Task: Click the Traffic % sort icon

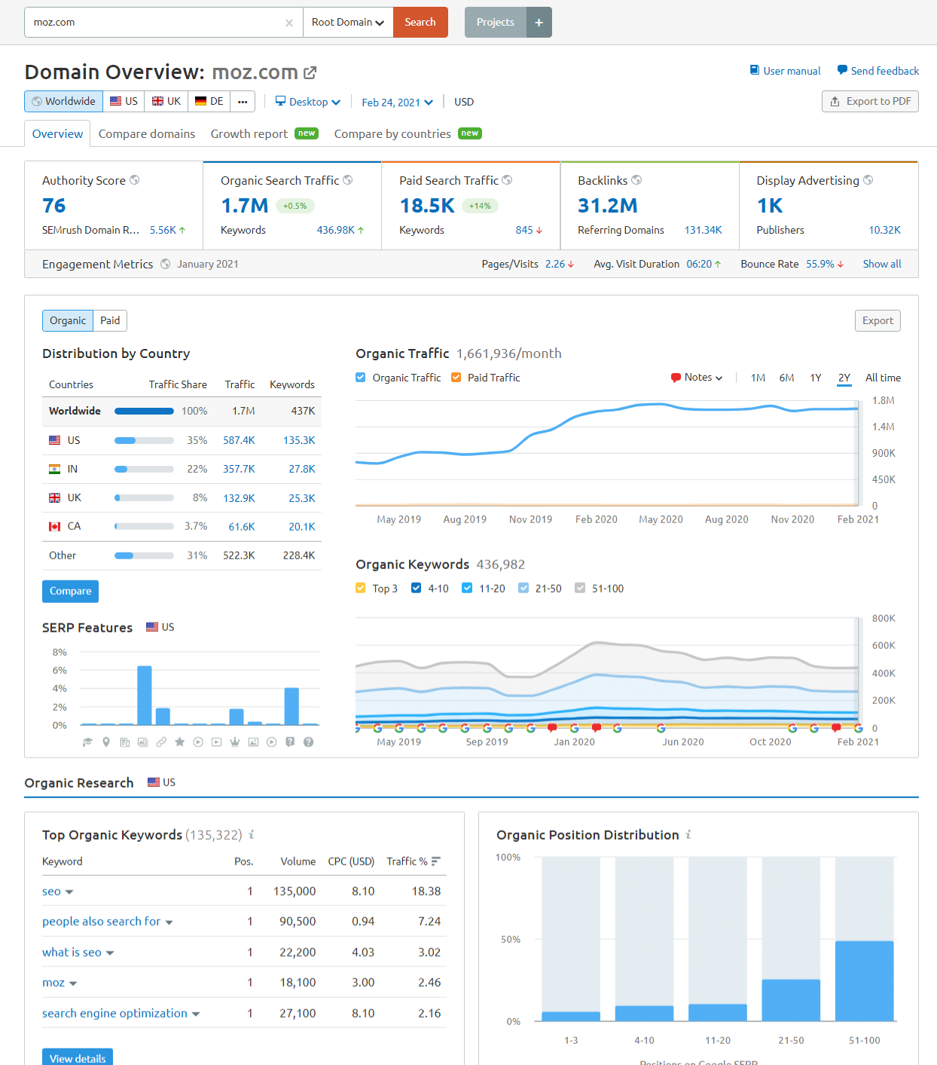Action: coord(436,861)
